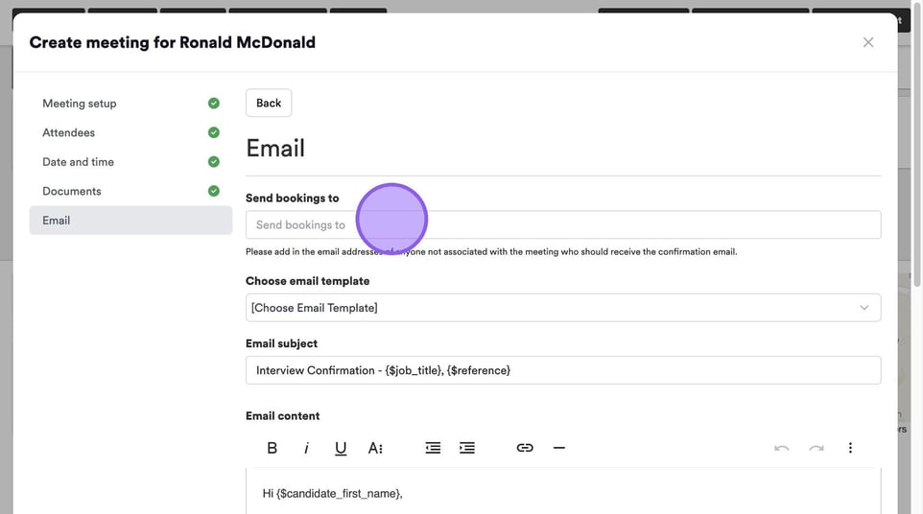Apply bold formatting in email editor

[x=272, y=448]
